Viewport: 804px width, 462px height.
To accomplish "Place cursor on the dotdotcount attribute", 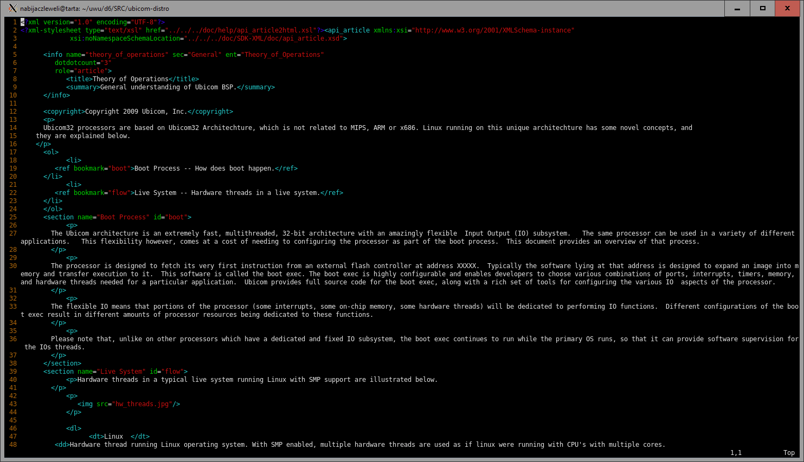I will (76, 63).
